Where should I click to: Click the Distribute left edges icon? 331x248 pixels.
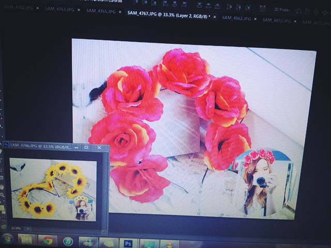pos(230,7)
